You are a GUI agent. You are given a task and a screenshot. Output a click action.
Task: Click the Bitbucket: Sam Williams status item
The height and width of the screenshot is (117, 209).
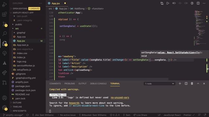(93, 115)
